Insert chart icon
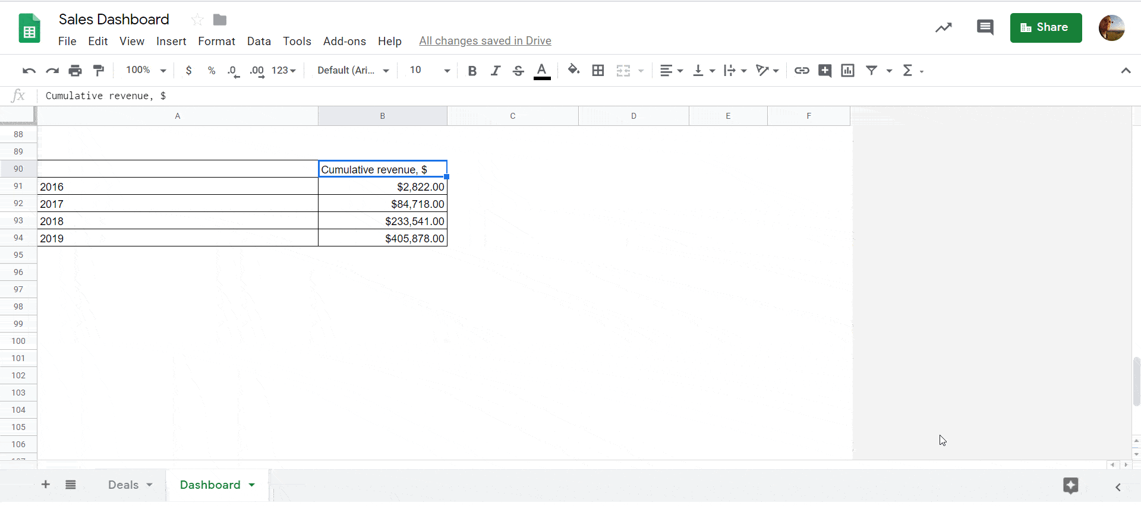 (x=847, y=71)
